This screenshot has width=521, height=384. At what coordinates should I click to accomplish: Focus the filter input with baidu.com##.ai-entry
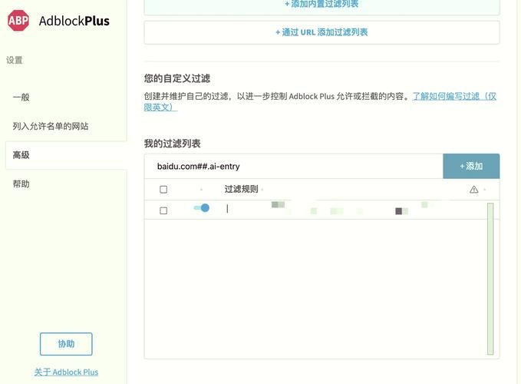pyautogui.click(x=294, y=166)
